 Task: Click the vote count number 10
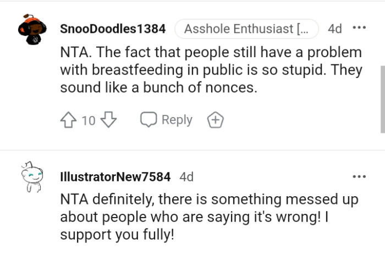click(x=89, y=120)
